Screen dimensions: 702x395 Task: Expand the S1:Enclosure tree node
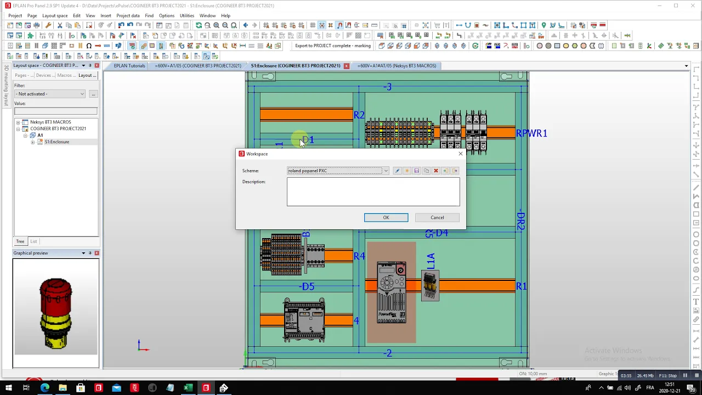coord(32,142)
